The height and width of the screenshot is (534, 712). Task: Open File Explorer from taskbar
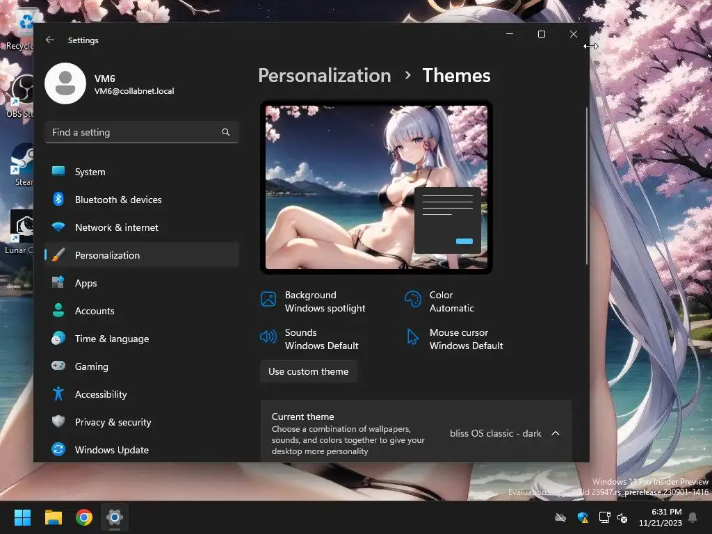[x=53, y=517]
